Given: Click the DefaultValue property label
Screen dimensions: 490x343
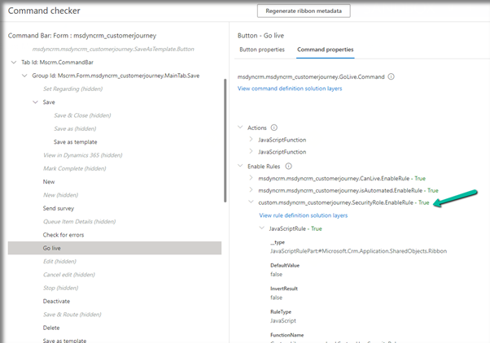Looking at the screenshot, I should (285, 265).
